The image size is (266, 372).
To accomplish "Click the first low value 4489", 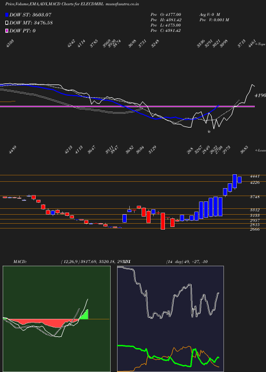I will coord(13,150).
